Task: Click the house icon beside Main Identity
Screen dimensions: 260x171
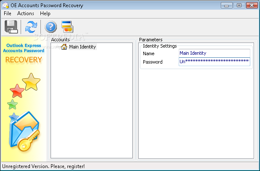Action: pyautogui.click(x=64, y=47)
